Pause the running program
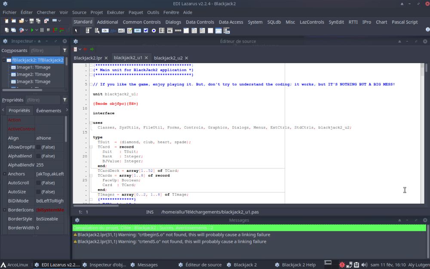This screenshot has width=430, height=269. (42, 30)
